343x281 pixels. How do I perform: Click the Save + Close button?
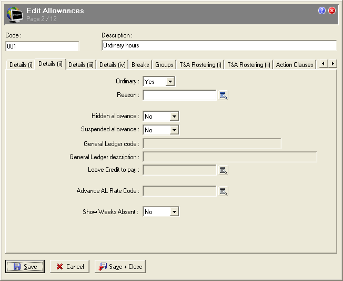(120, 267)
